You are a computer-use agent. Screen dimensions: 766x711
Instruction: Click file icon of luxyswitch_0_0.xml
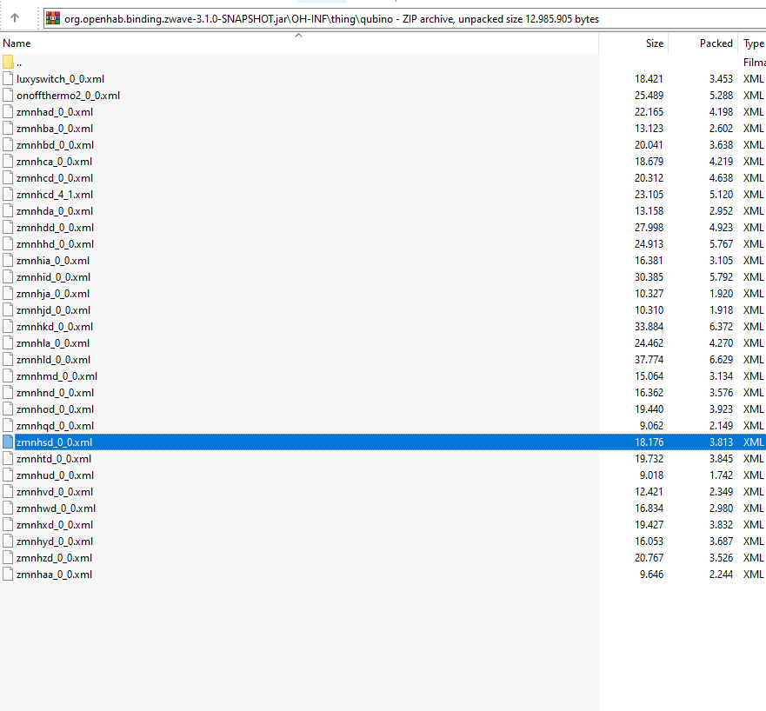[x=8, y=78]
